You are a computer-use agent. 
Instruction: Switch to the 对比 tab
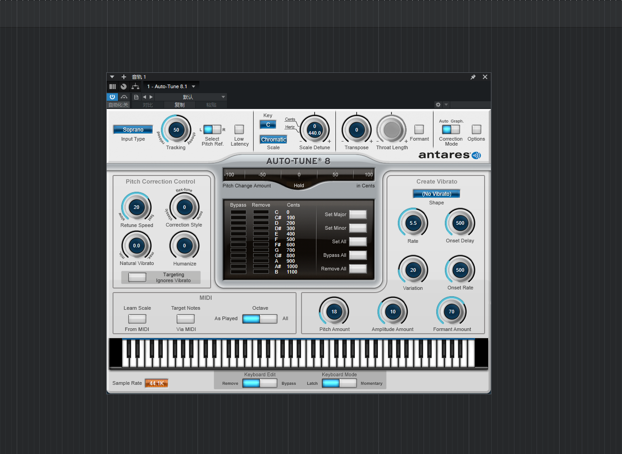[x=147, y=104]
